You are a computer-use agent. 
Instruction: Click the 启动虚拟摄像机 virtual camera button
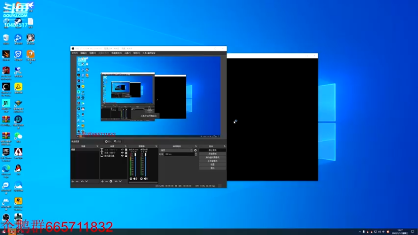click(x=213, y=158)
